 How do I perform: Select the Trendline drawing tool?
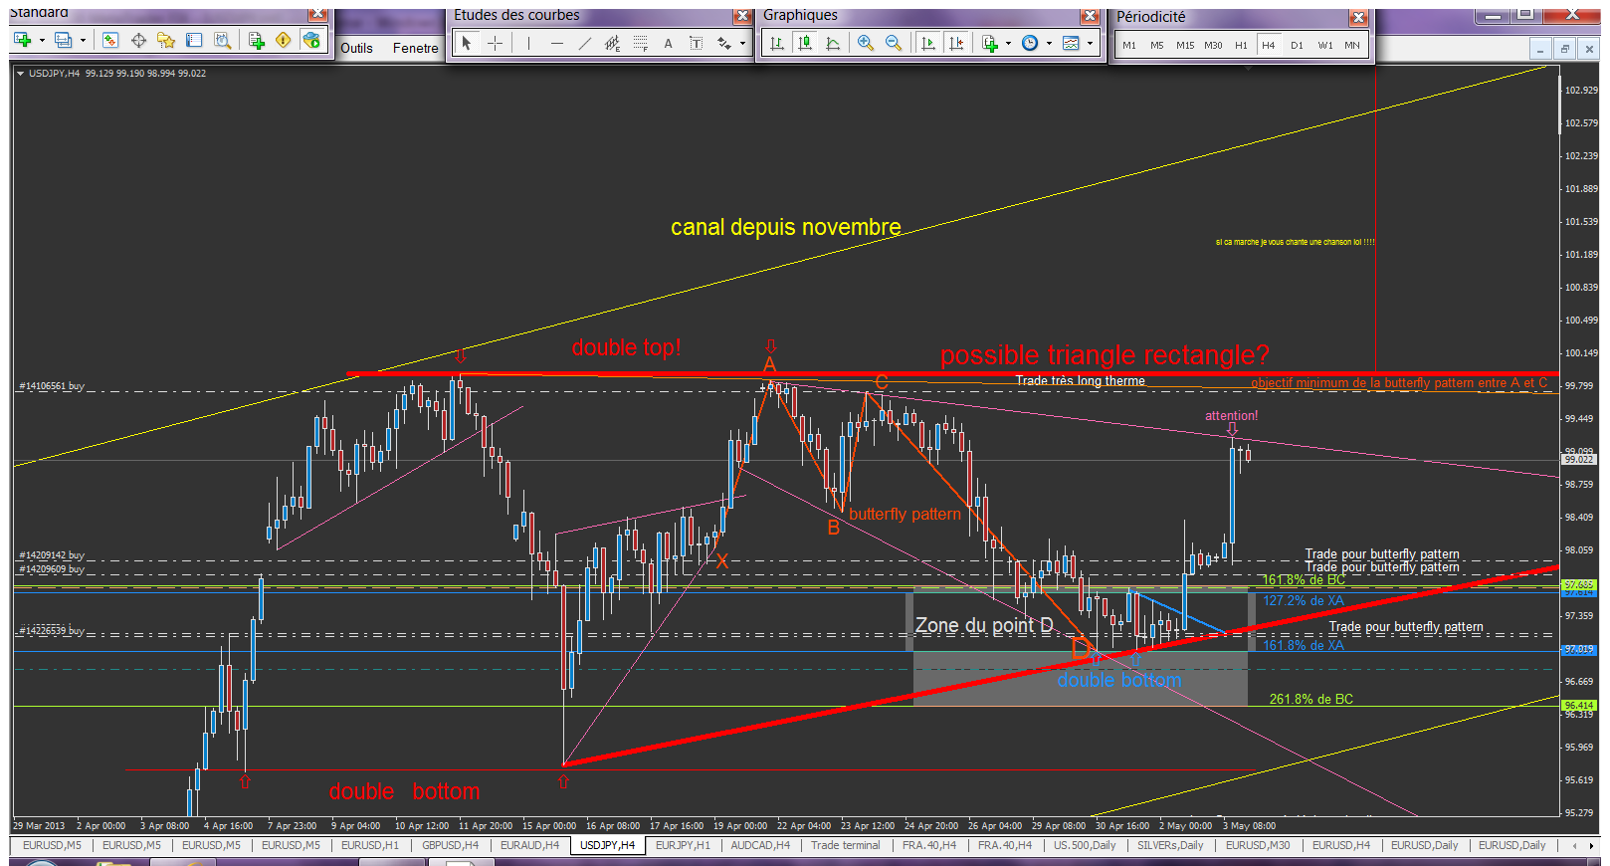coord(584,43)
